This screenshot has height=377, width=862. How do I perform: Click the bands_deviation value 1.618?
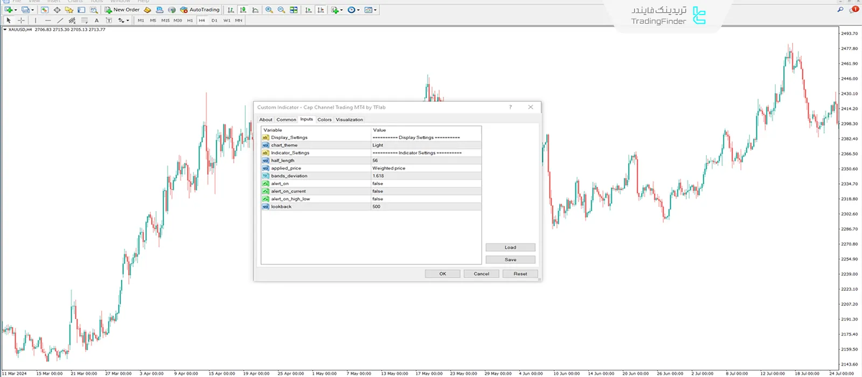(378, 176)
